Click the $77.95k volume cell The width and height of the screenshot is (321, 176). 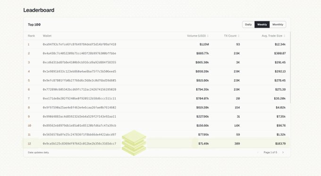click(203, 134)
